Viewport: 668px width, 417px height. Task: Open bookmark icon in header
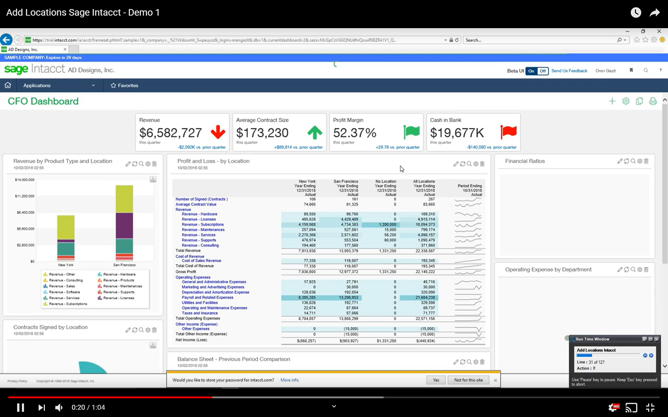631,71
